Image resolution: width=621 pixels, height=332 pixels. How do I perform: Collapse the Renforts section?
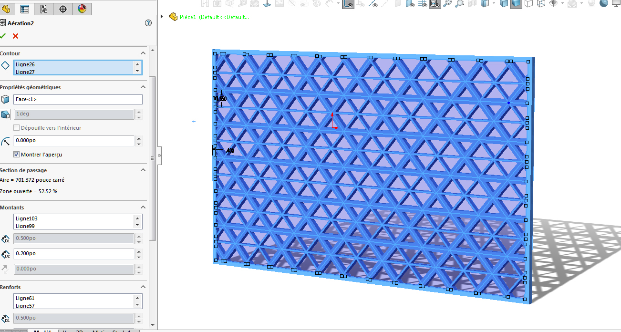click(x=143, y=287)
